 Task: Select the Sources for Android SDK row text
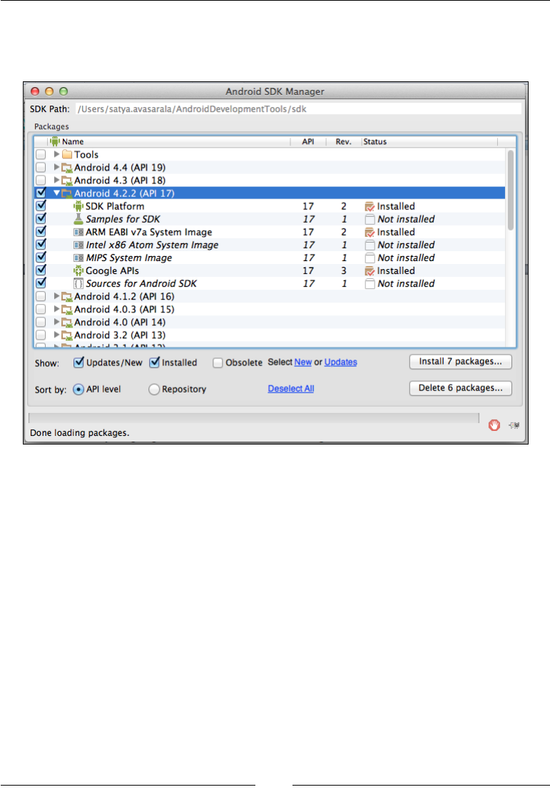pos(141,284)
